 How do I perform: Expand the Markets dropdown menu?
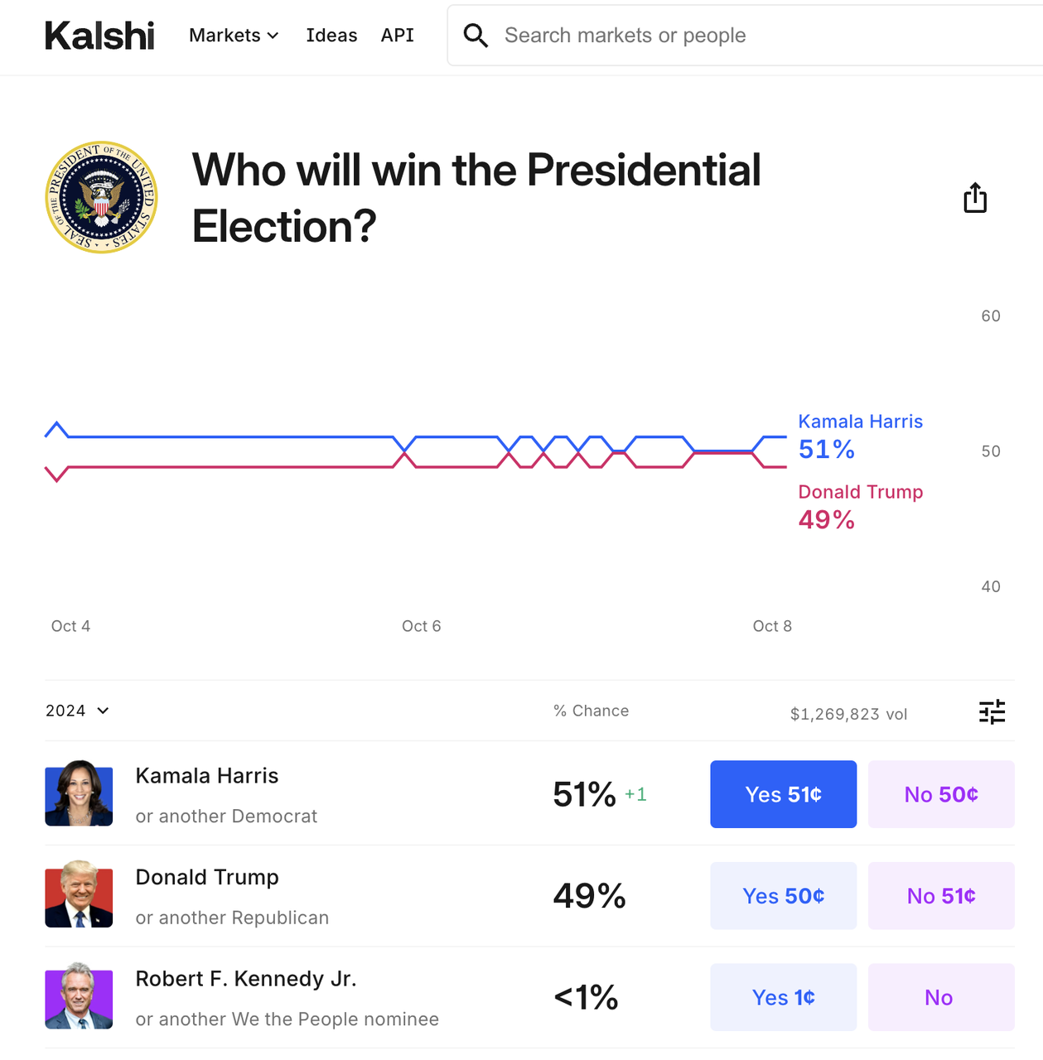click(x=234, y=36)
